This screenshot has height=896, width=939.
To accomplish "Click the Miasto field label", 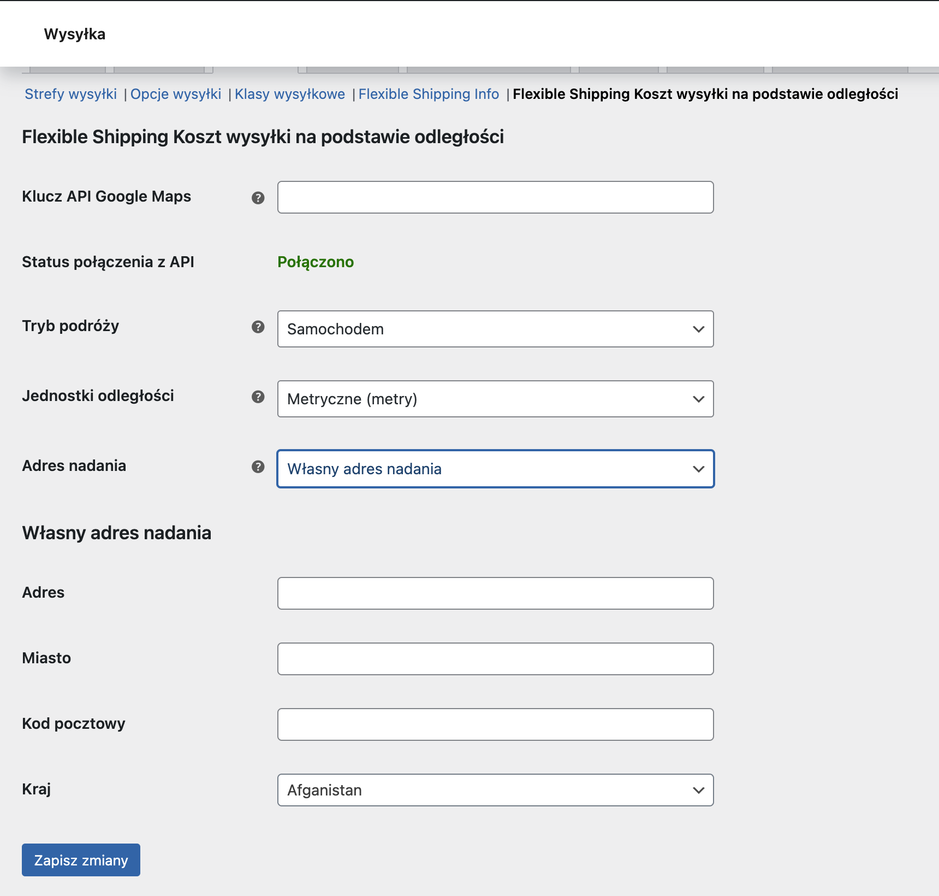I will click(46, 658).
